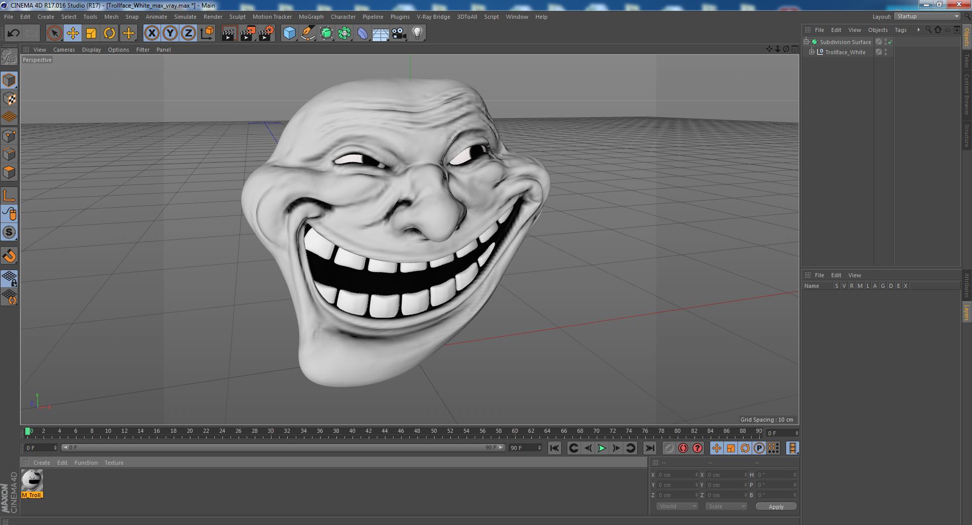The width and height of the screenshot is (972, 525).
Task: Enable Polygons mode in left sidebar
Action: [x=9, y=172]
